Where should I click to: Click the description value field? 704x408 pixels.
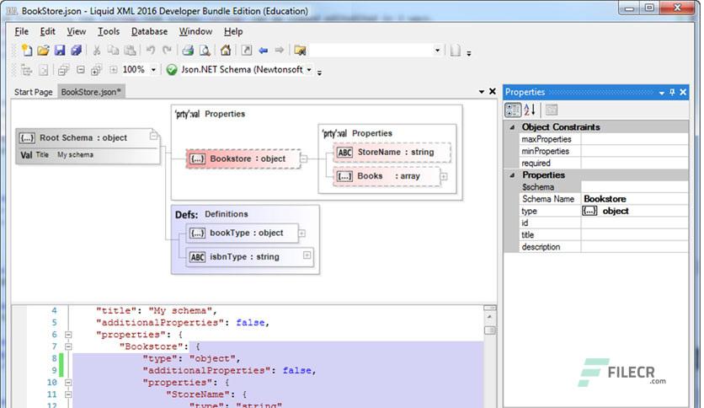[x=634, y=247]
